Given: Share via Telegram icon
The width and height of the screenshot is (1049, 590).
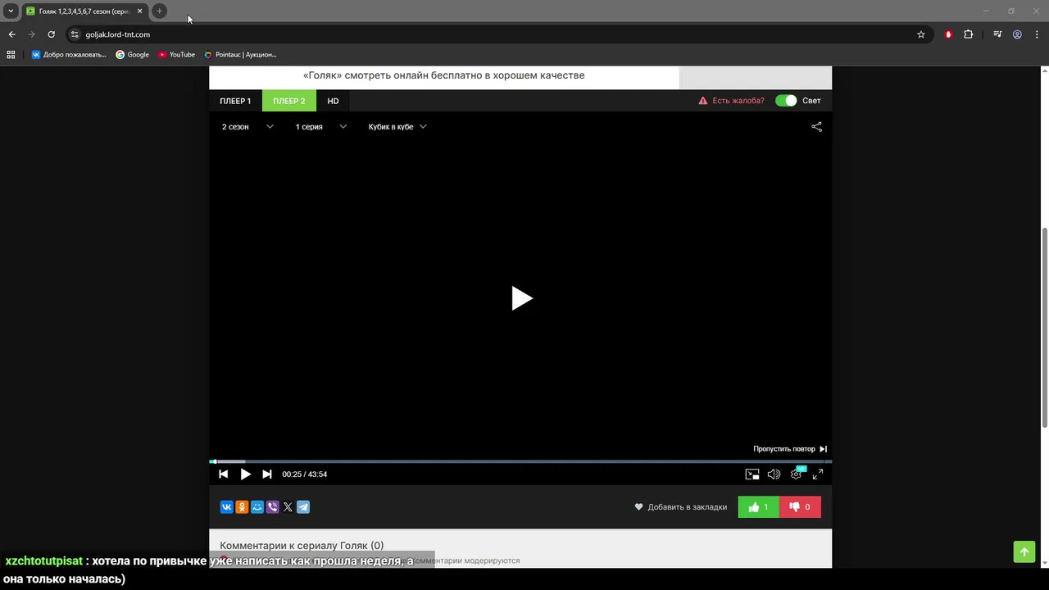Looking at the screenshot, I should point(303,507).
